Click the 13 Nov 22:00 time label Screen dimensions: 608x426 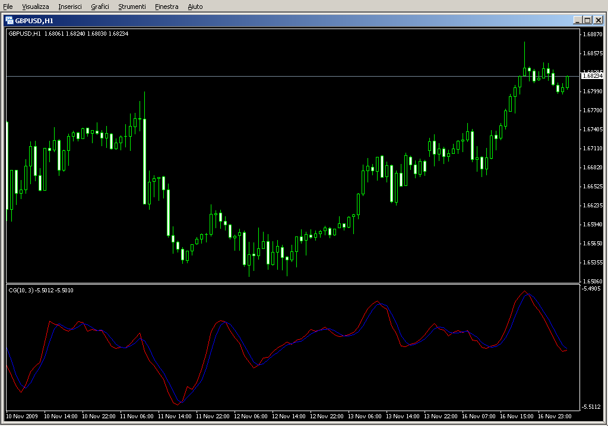click(441, 416)
